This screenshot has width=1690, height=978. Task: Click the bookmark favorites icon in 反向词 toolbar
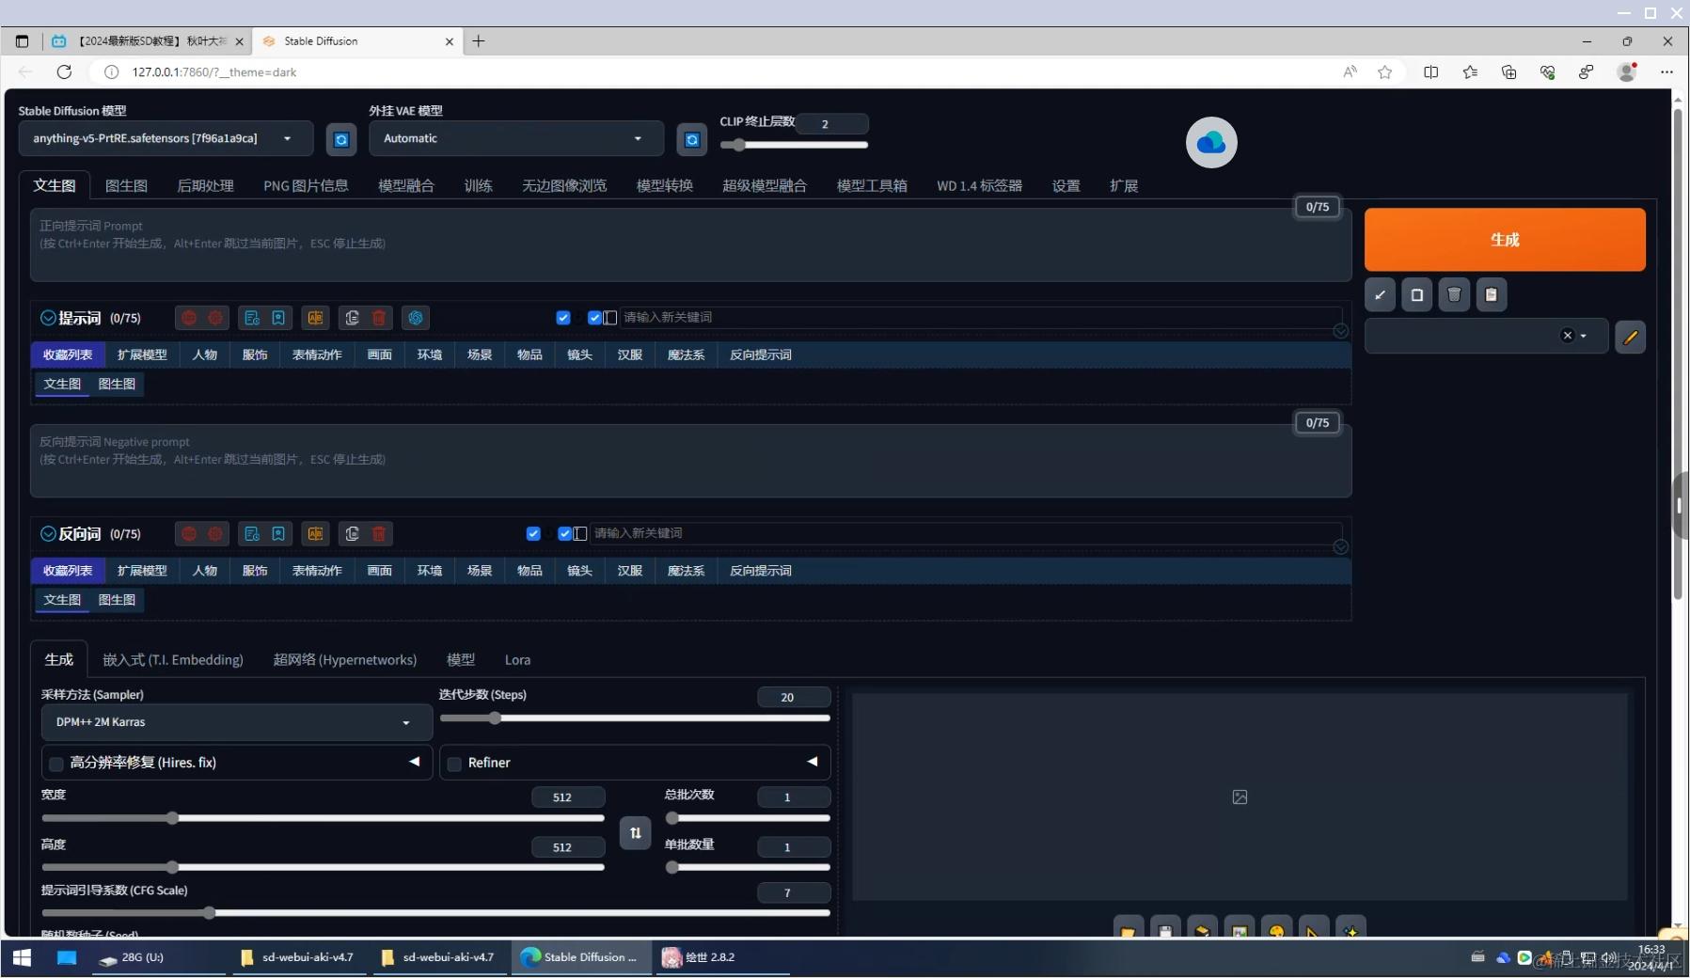pos(278,534)
